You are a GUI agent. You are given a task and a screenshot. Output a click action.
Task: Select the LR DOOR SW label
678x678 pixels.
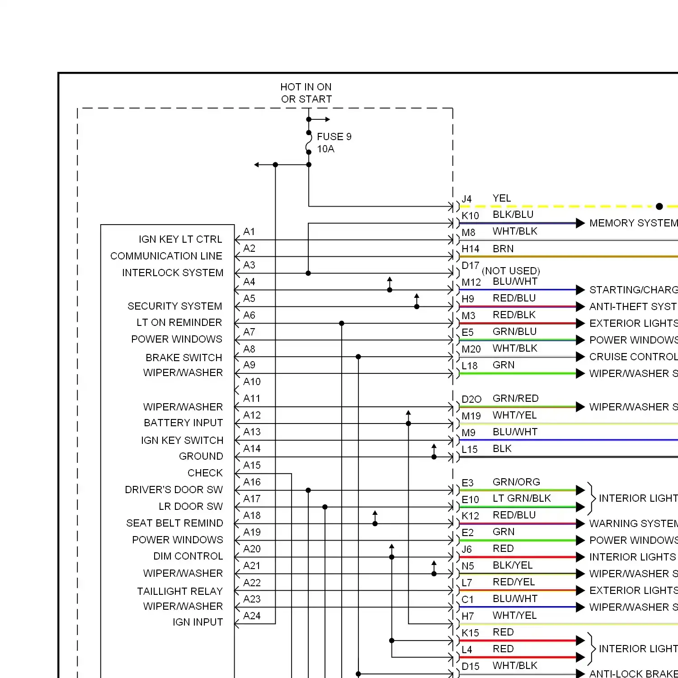point(191,506)
